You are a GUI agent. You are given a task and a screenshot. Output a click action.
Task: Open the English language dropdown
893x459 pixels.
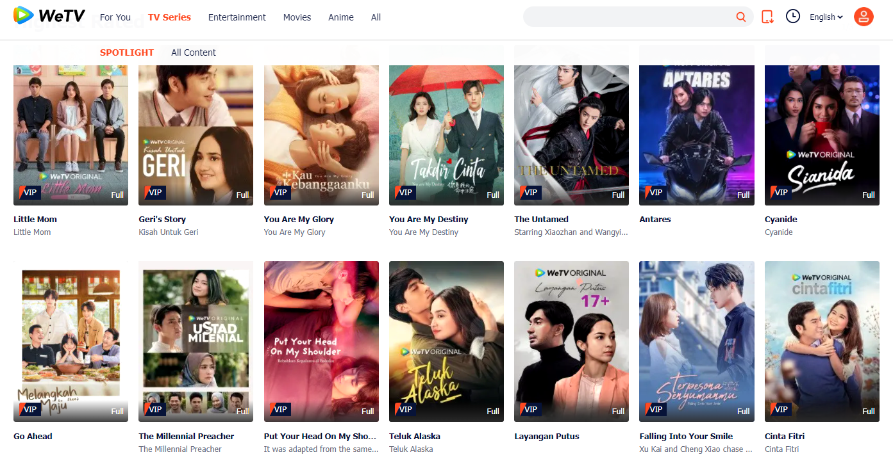click(826, 17)
